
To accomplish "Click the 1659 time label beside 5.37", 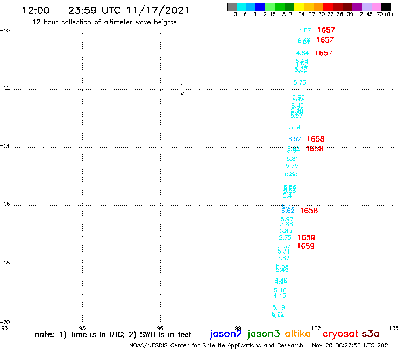I will tap(305, 246).
